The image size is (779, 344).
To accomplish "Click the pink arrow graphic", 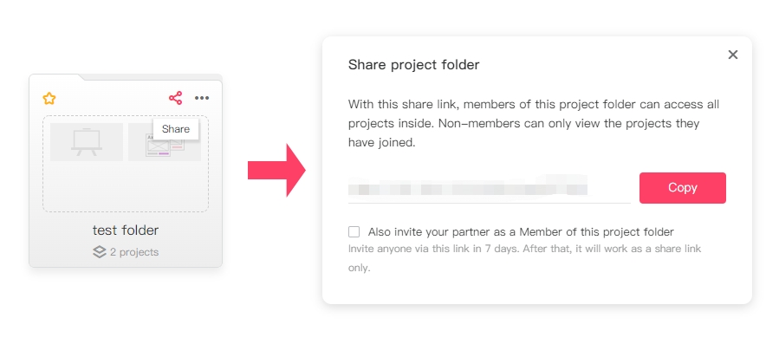I will pos(276,171).
